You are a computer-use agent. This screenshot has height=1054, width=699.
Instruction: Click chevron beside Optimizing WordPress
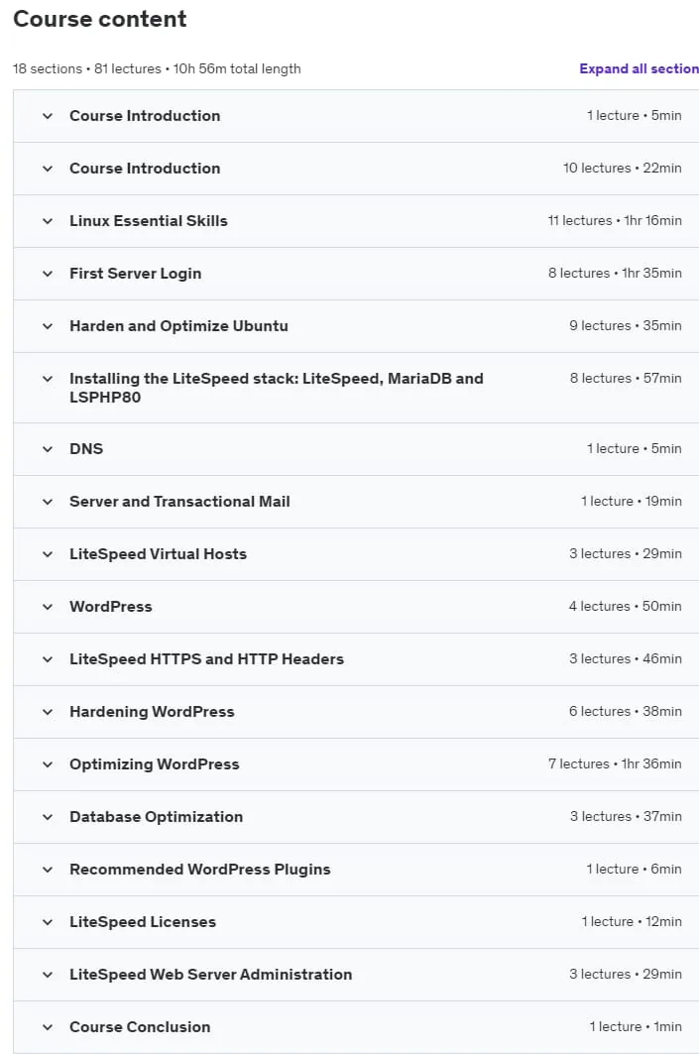(x=48, y=764)
